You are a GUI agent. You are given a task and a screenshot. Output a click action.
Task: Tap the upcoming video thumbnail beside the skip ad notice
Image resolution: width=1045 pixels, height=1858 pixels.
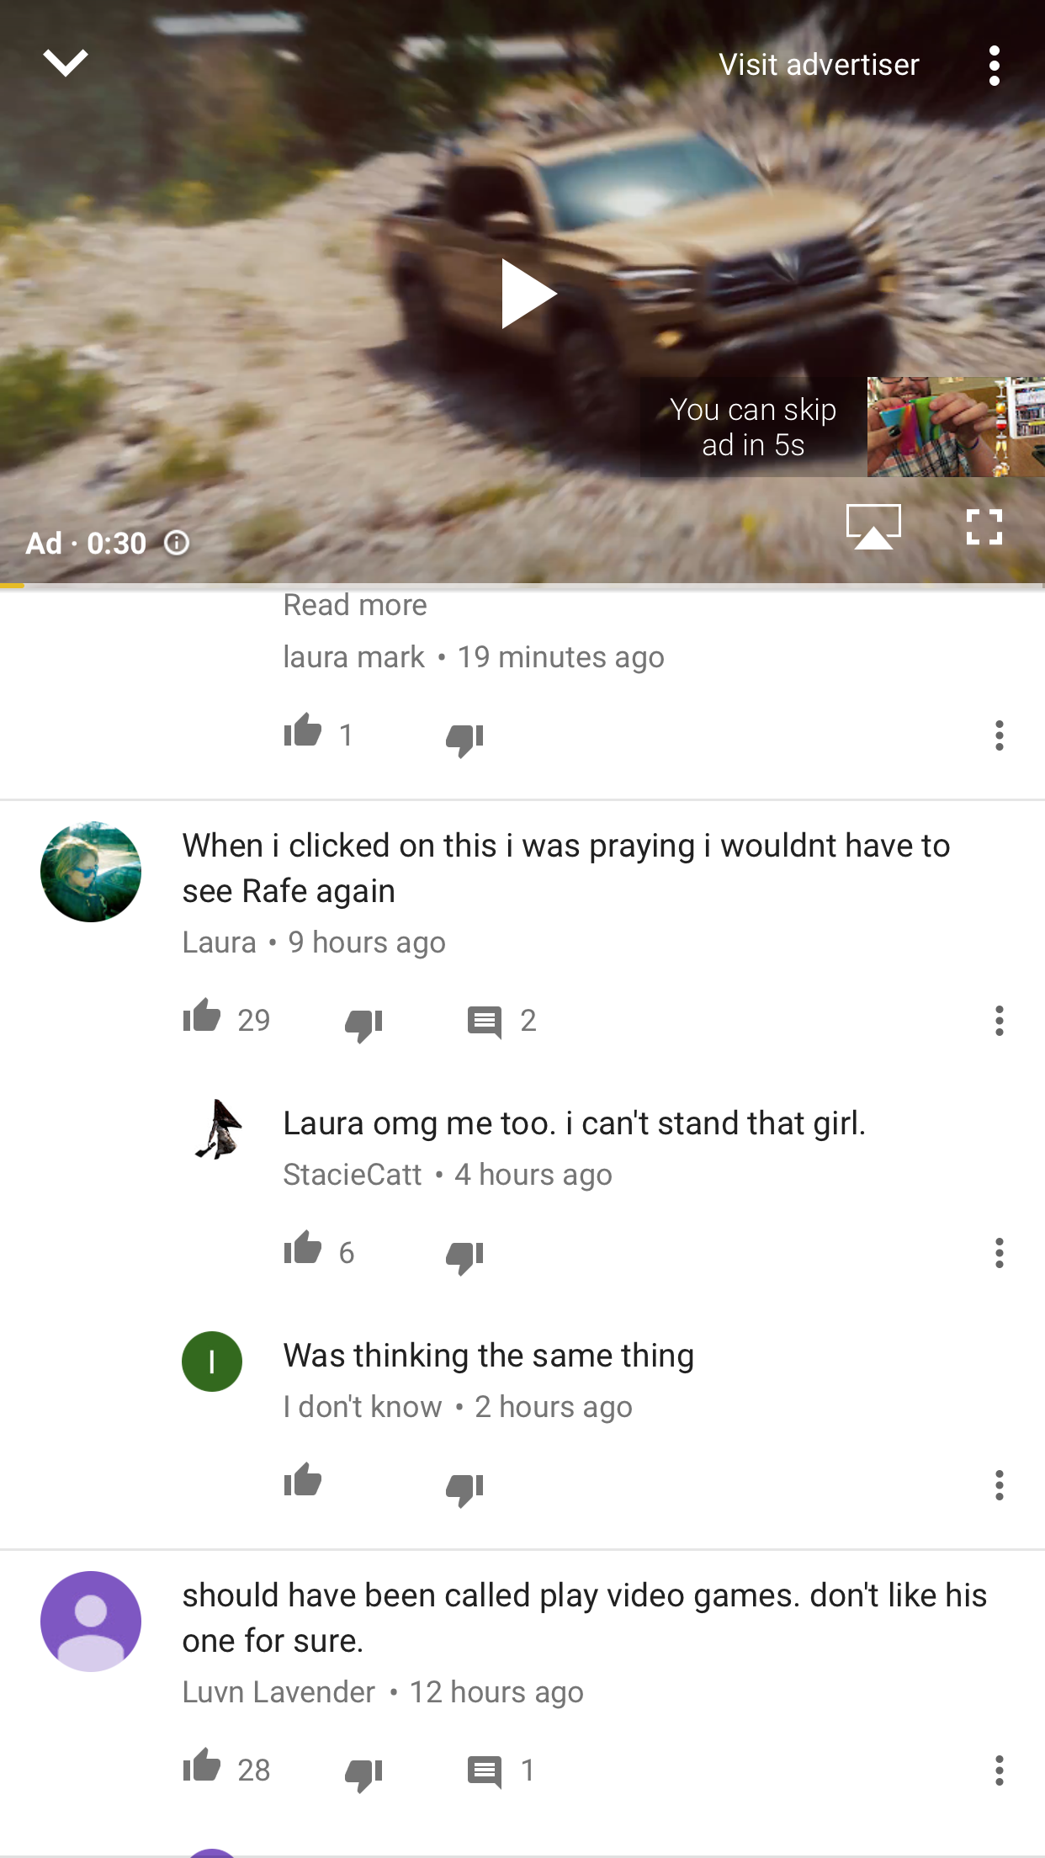(x=956, y=427)
